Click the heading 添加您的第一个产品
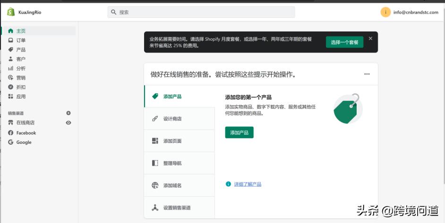 click(x=248, y=97)
